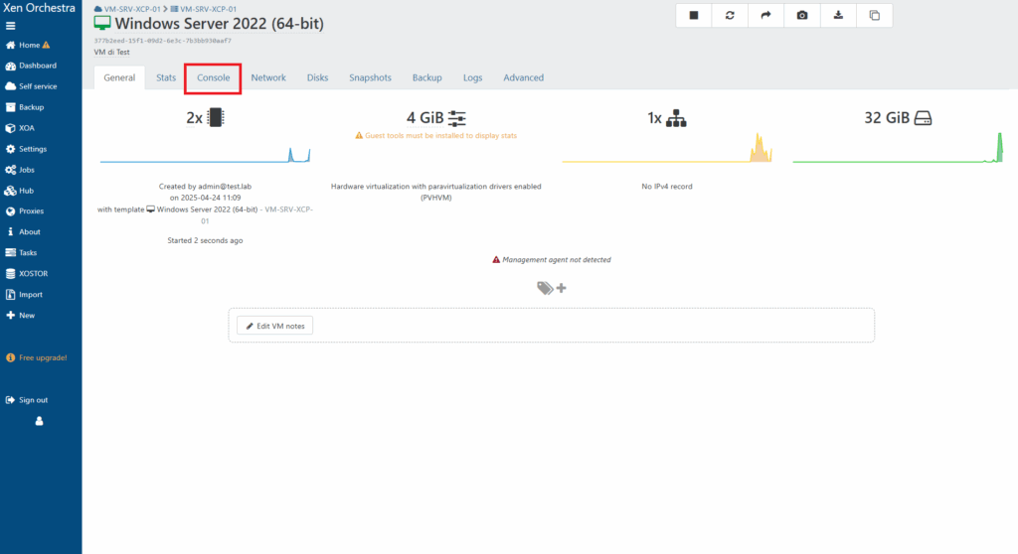Sign out from the sidebar
The width and height of the screenshot is (1018, 554).
(x=27, y=399)
